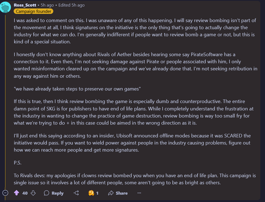Click the Reply speech bubble button
265x202 pixels.
54,193
